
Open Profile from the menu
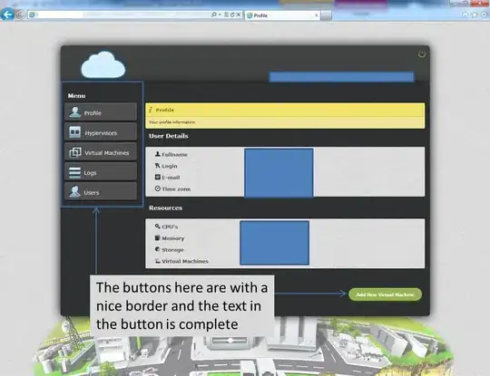tap(101, 112)
